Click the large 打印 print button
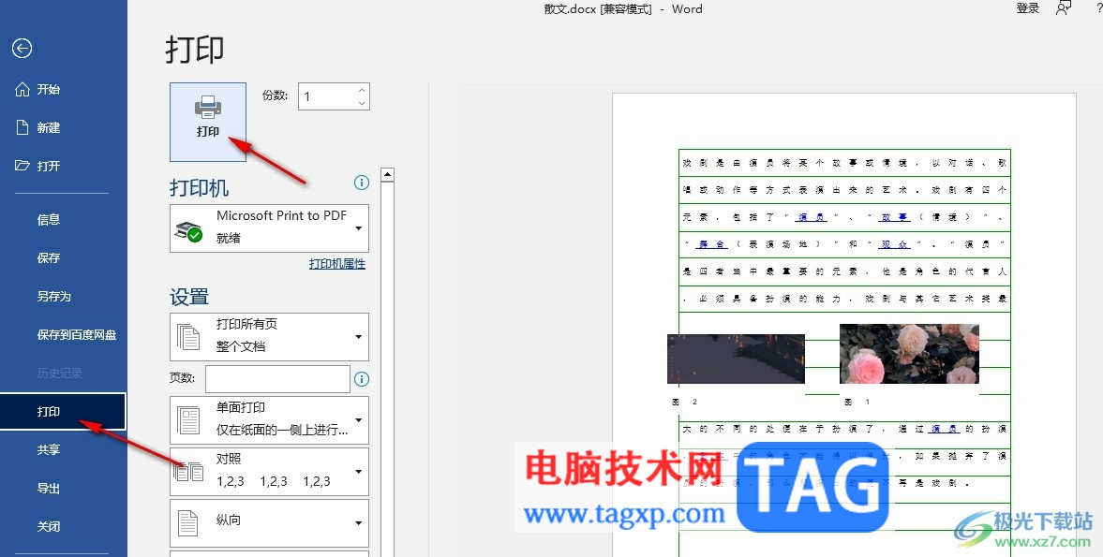The width and height of the screenshot is (1103, 557). coord(208,123)
